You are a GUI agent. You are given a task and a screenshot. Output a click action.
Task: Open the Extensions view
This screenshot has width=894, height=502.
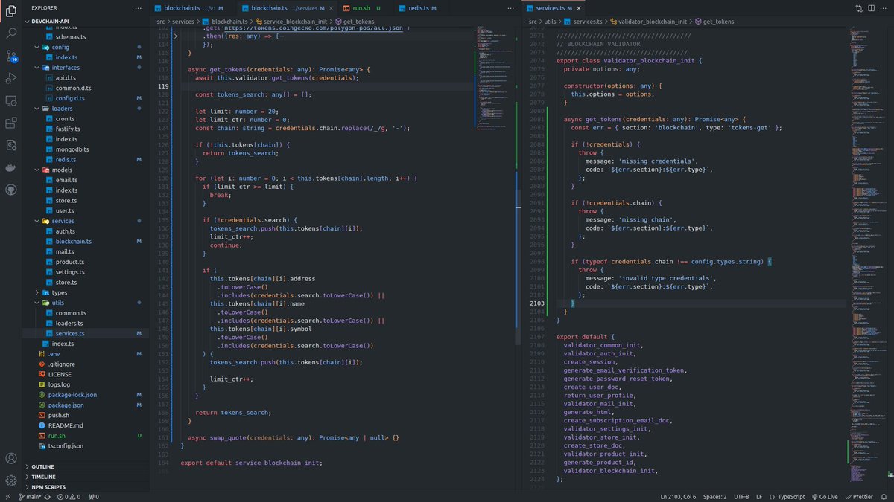click(x=11, y=123)
